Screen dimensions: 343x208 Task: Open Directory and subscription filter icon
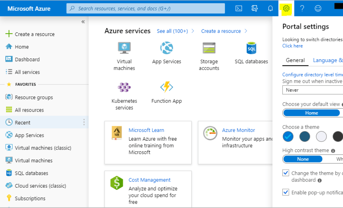click(254, 8)
